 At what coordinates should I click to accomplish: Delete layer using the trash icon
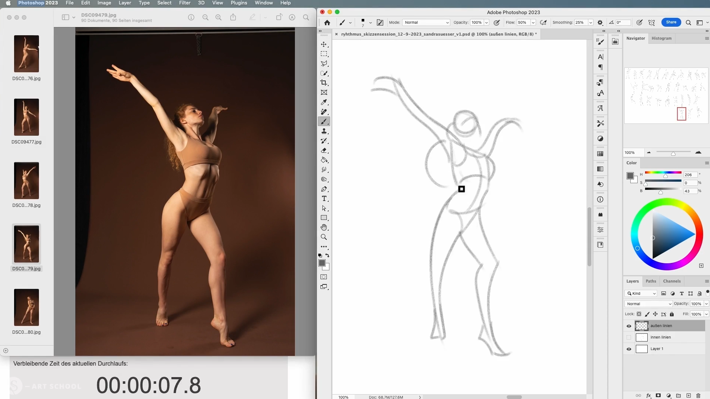(698, 396)
